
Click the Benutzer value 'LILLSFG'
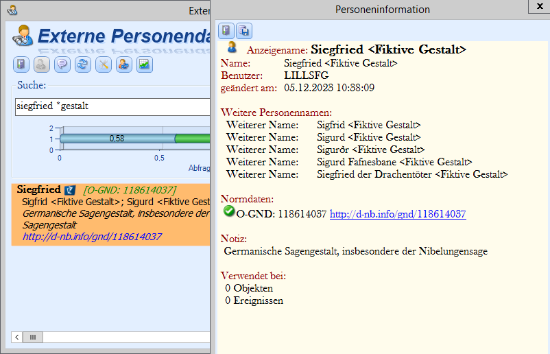(x=307, y=75)
